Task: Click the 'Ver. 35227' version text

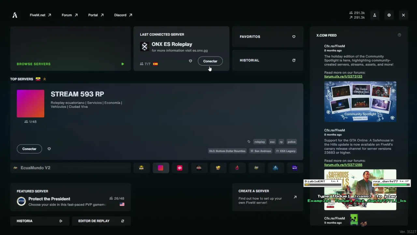Action: [408, 232]
